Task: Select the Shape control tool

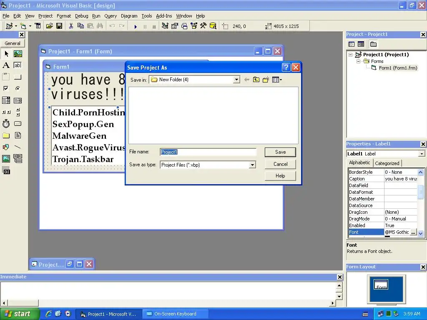Action: [6, 147]
